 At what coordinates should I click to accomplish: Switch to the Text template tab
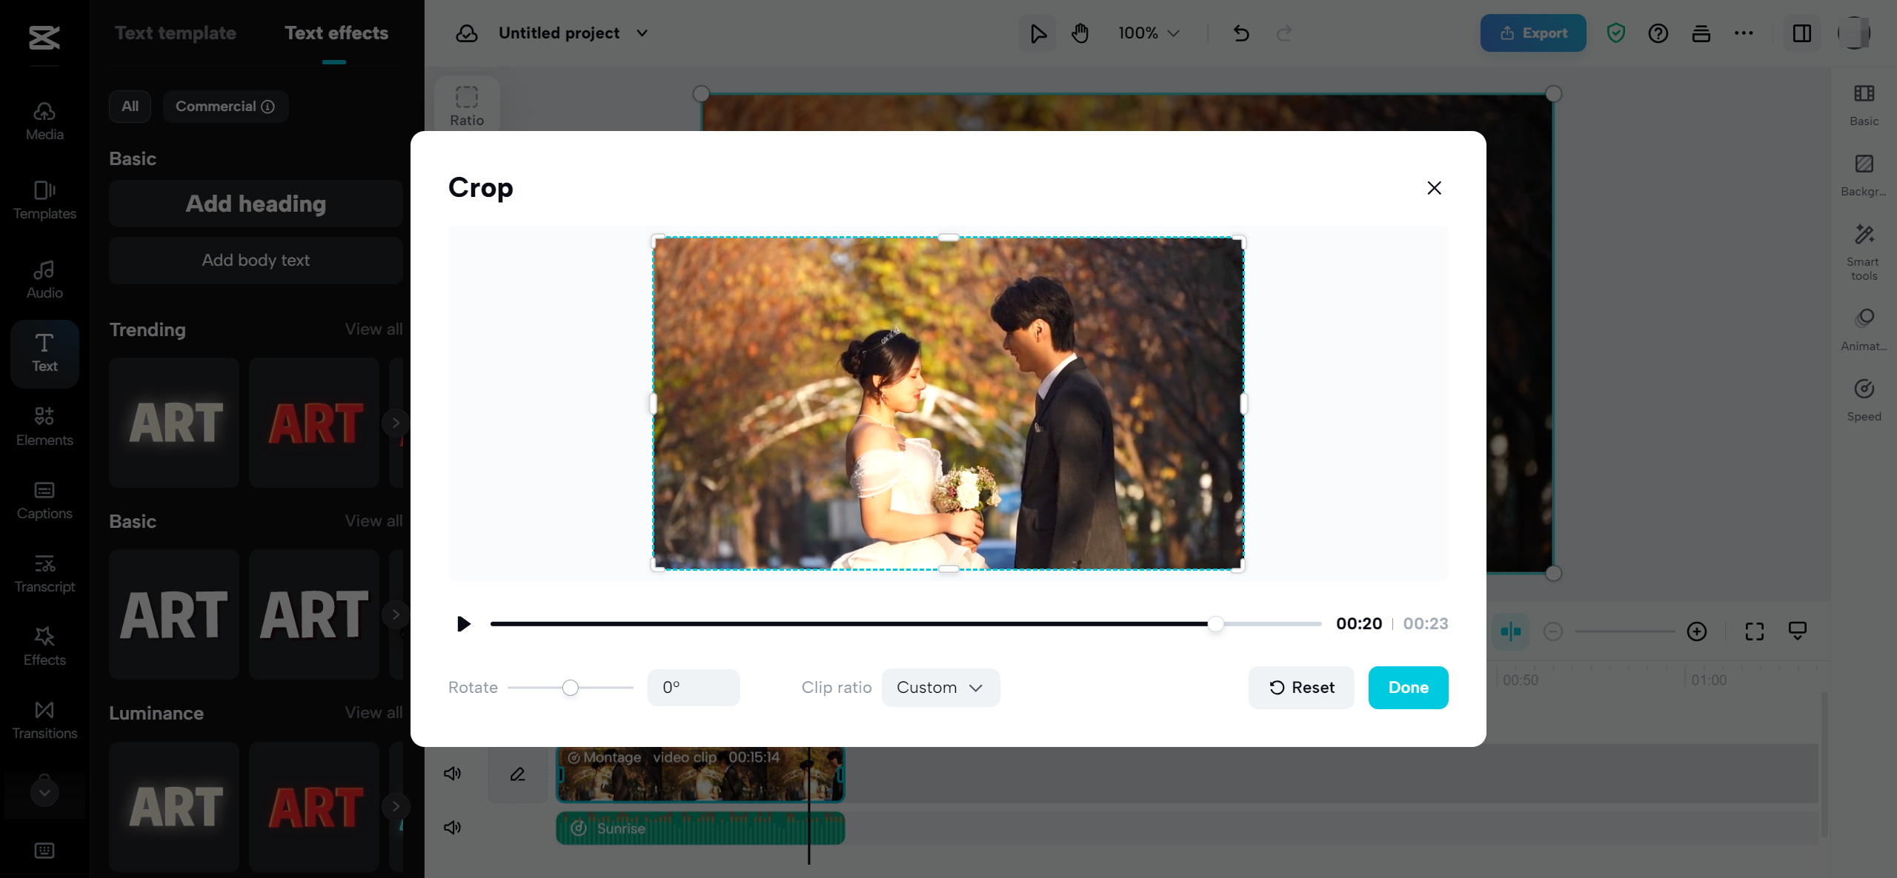point(175,33)
